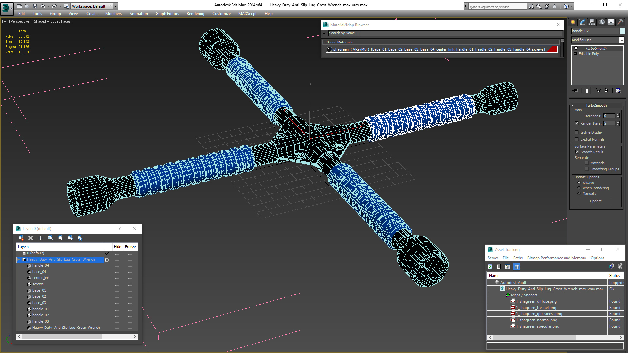Toggle Show End Result in modifier stack
628x353 pixels.
587,91
